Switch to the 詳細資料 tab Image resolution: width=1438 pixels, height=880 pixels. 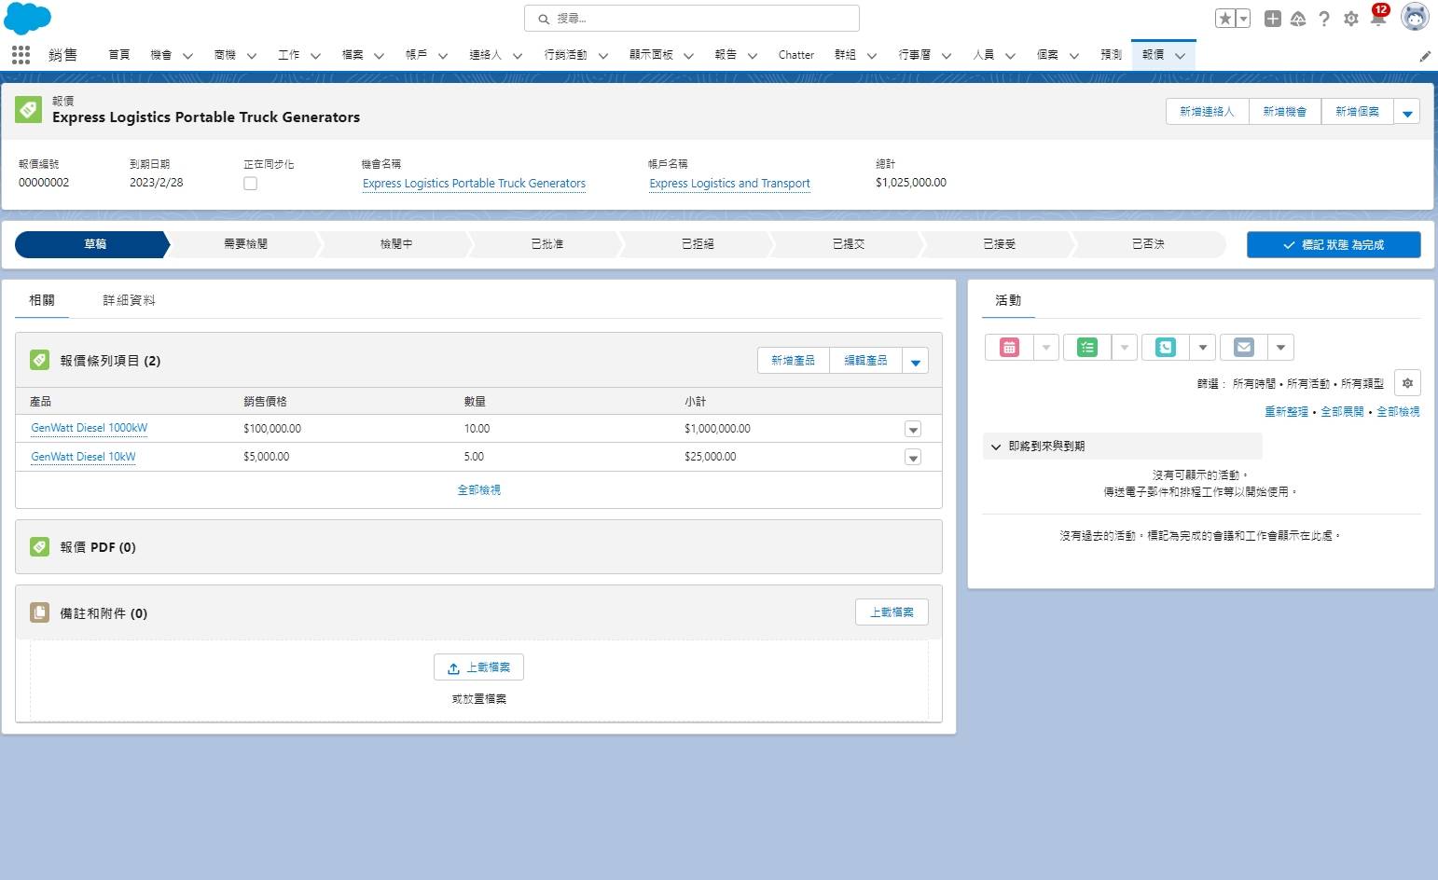[x=129, y=300]
